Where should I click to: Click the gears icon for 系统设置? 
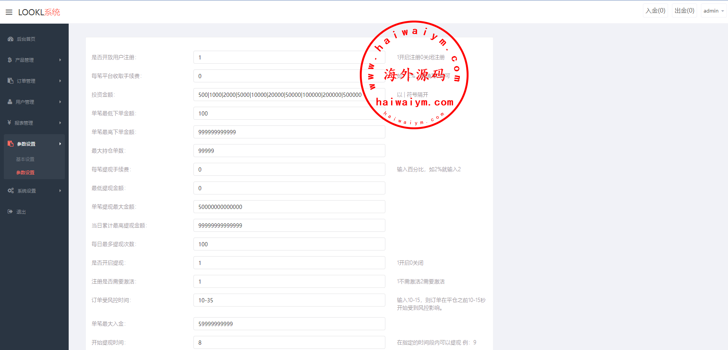[11, 191]
